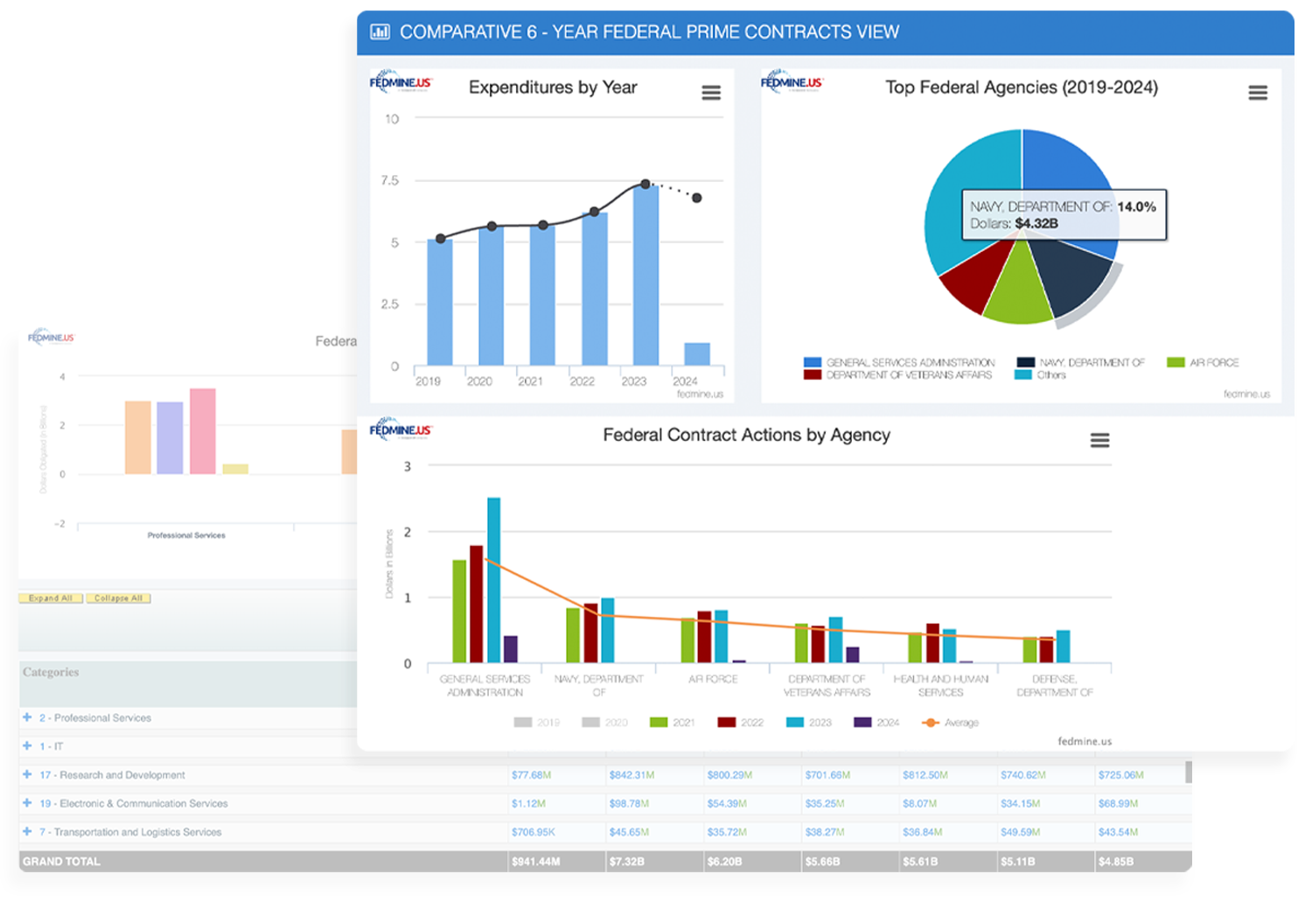Expand the Research and Development category
This screenshot has width=1312, height=909.
pos(27,774)
